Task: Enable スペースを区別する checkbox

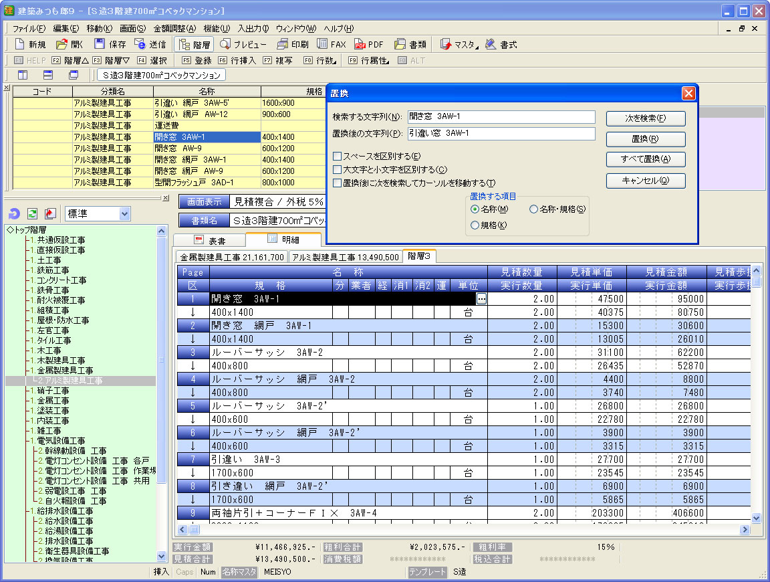Action: coord(338,157)
